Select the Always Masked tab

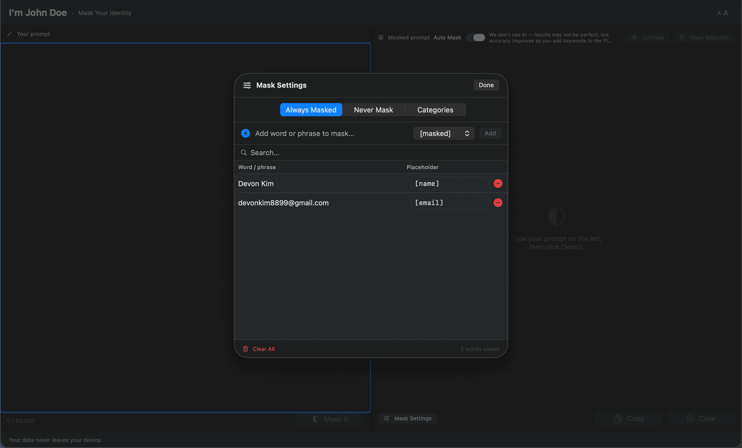pos(311,109)
